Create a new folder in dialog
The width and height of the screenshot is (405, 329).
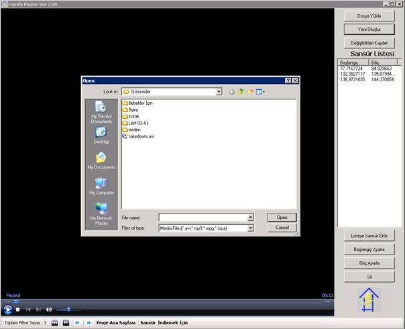[250, 91]
